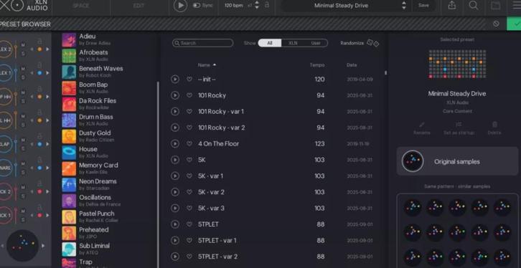
Task: Select the House pack thumbnail
Action: 69,153
